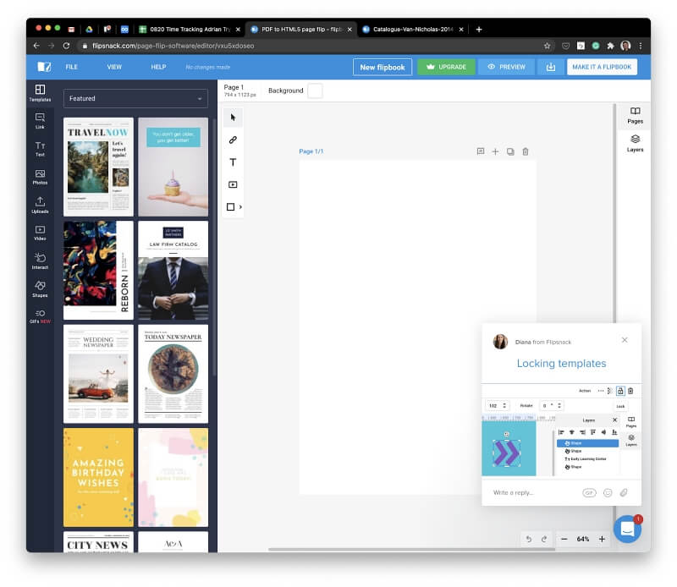The width and height of the screenshot is (677, 587).
Task: Expand the shape tool options arrow
Action: pyautogui.click(x=240, y=207)
